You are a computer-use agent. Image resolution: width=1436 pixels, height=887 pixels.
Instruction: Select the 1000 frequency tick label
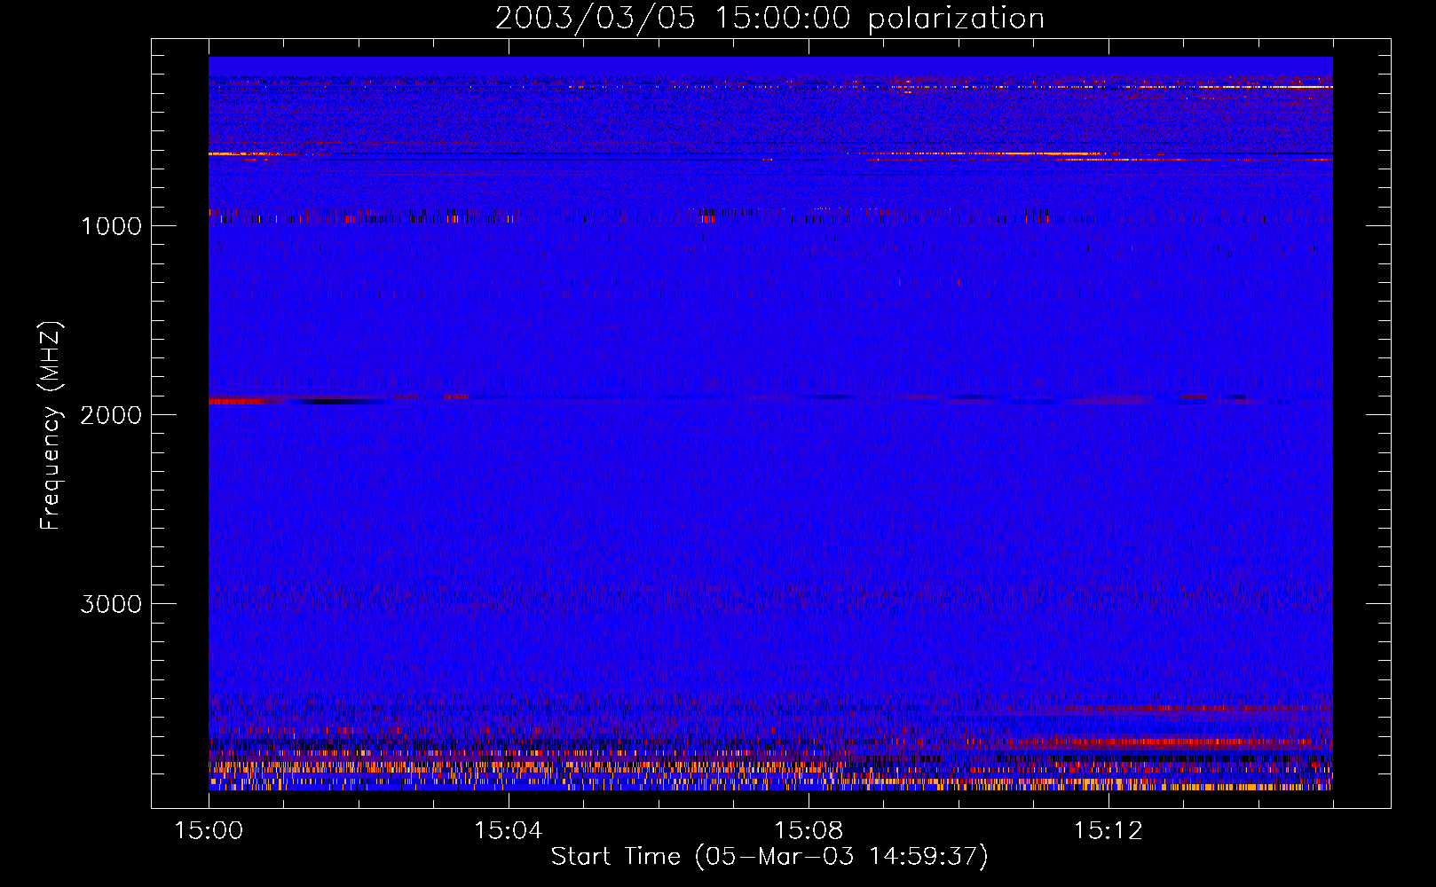point(111,226)
